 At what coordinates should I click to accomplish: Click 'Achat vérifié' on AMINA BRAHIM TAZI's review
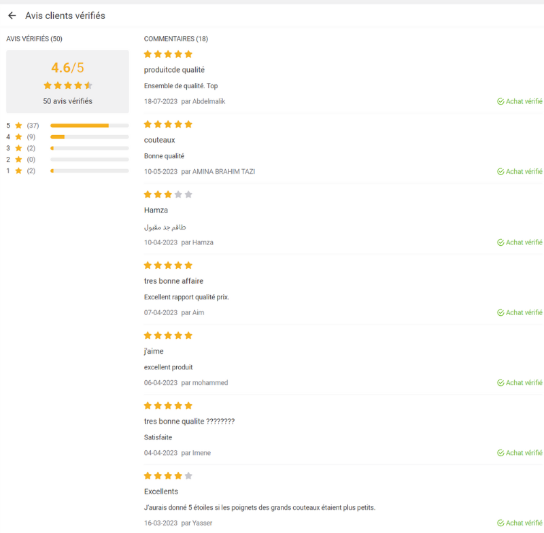(524, 172)
